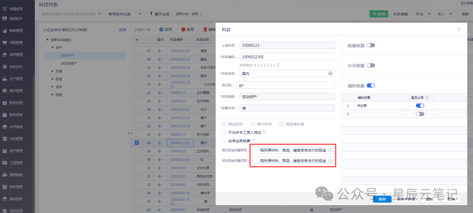Click the 禁用 prohibit icon in toolbar
The height and width of the screenshot is (213, 473).
point(183,30)
